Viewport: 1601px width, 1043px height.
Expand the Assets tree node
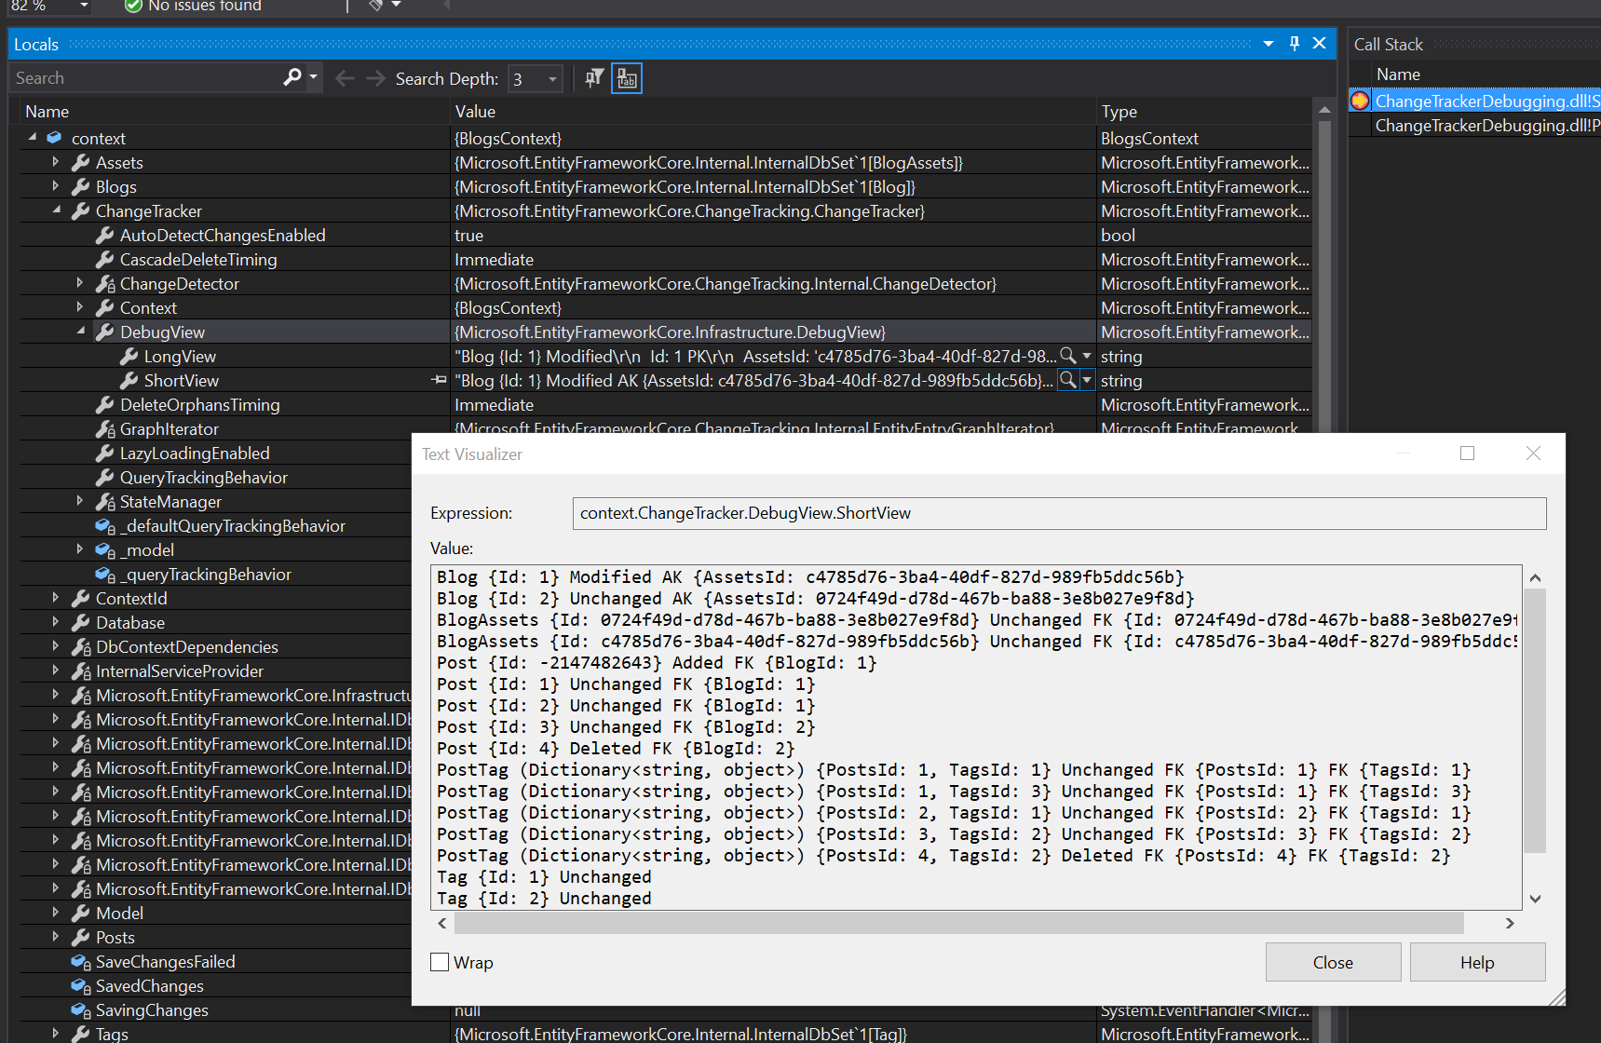(x=57, y=162)
